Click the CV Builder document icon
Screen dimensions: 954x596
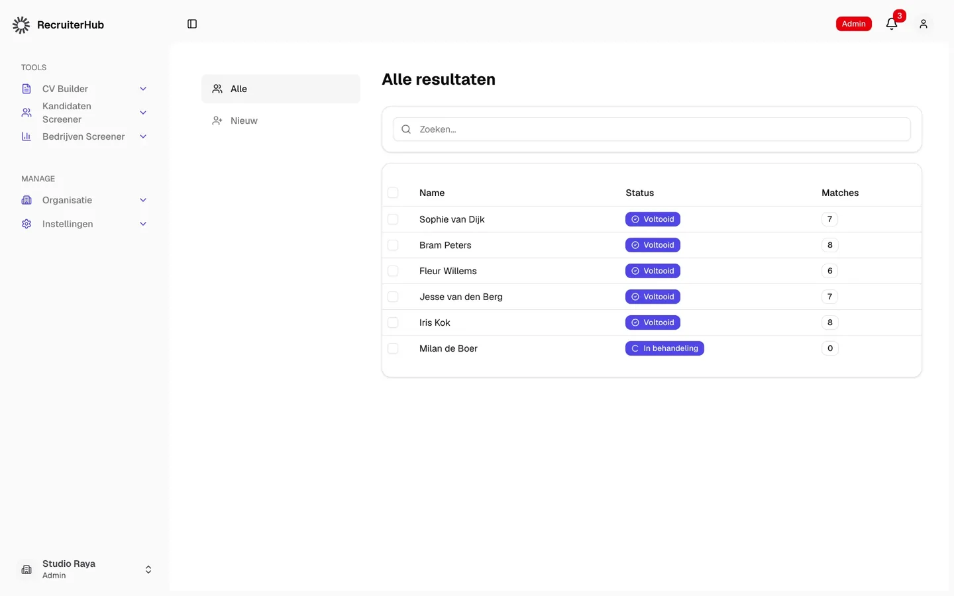pyautogui.click(x=26, y=89)
